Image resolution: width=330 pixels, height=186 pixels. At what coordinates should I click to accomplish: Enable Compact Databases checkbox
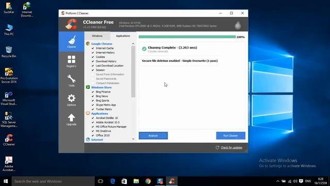[x=93, y=83]
